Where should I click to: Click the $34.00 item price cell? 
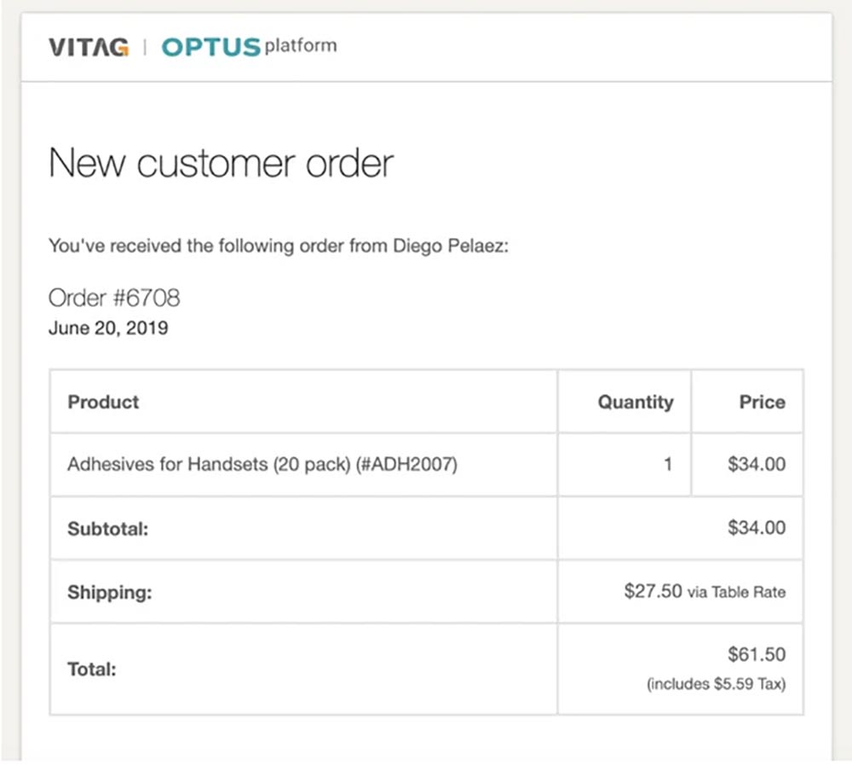756,465
